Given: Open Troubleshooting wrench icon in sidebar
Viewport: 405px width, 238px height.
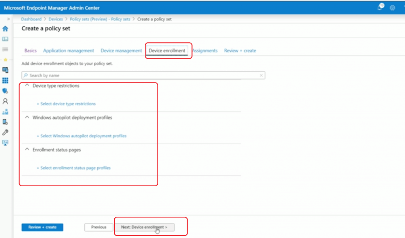Looking at the screenshot, I should pyautogui.click(x=5, y=132).
